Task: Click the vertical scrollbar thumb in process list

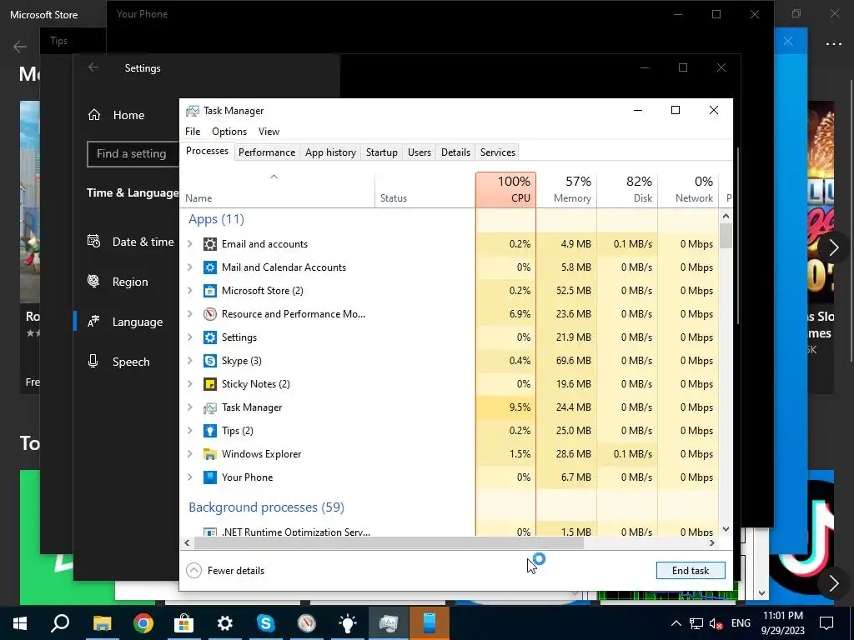Action: pyautogui.click(x=726, y=236)
